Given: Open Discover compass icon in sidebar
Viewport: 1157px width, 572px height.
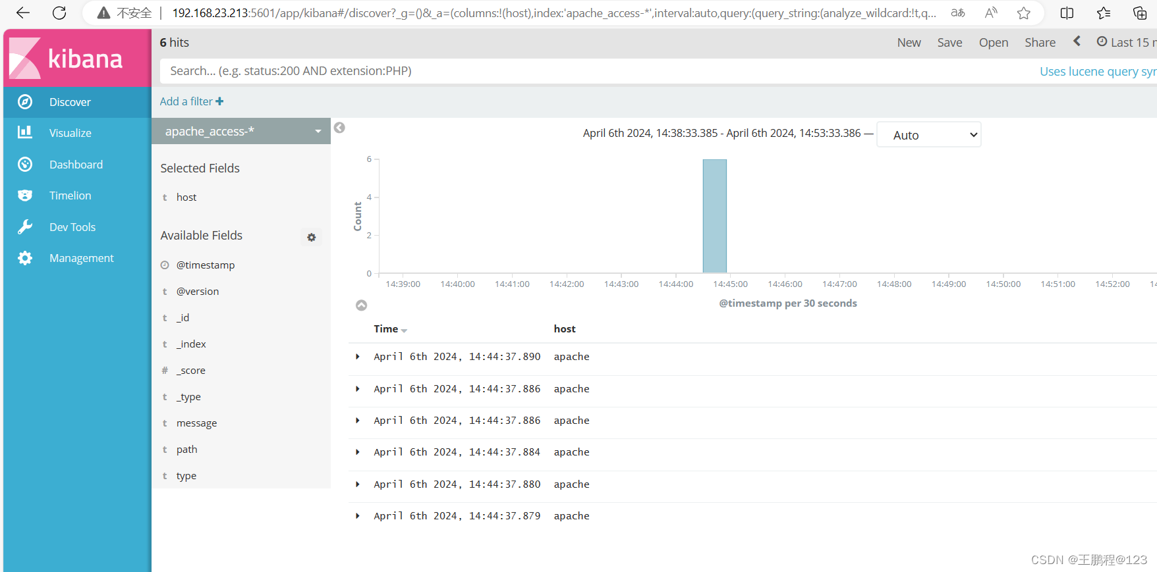Looking at the screenshot, I should point(25,102).
